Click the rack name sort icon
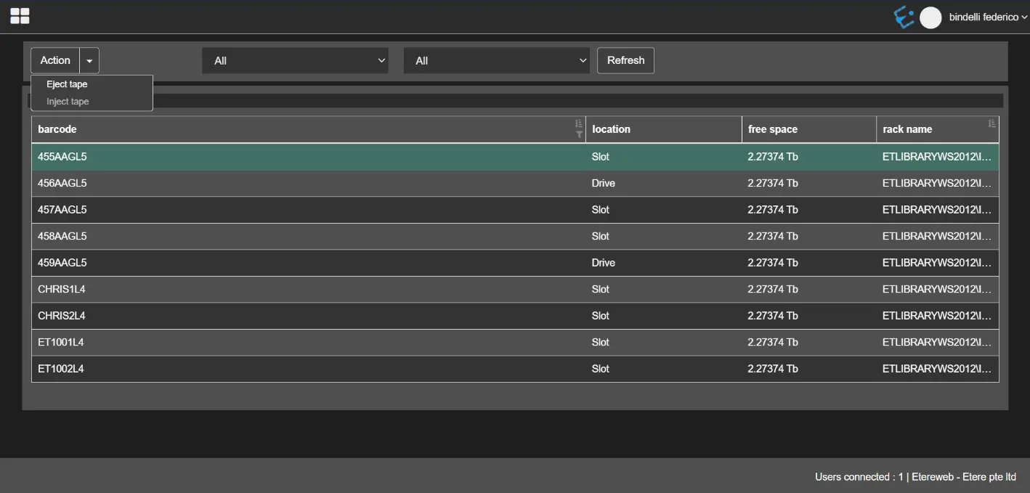 point(992,123)
